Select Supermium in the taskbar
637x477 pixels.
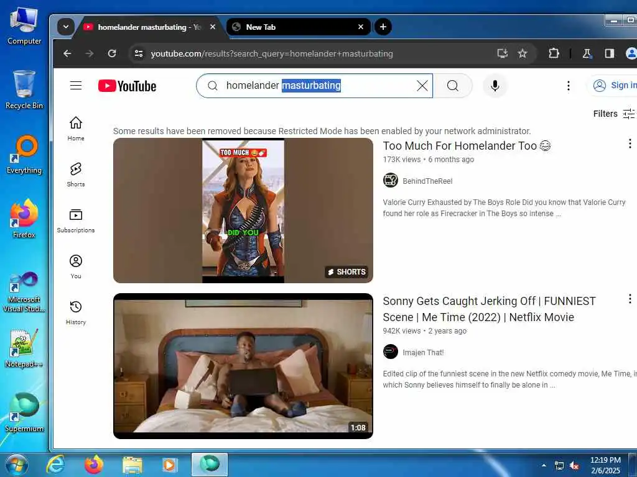pos(209,465)
